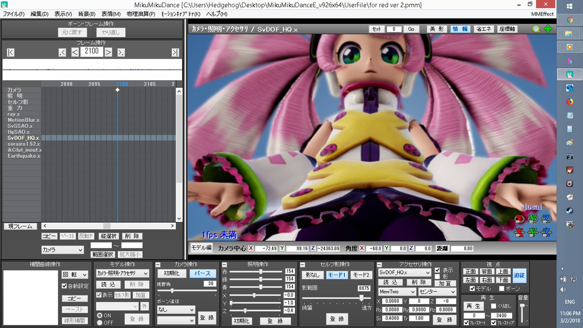Open the 回転 interpolation curve dropdown
The width and height of the screenshot is (583, 328).
click(x=75, y=275)
